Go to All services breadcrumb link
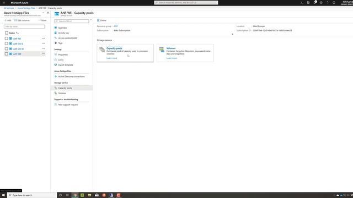Screen dimensions: 353x198 9,8
